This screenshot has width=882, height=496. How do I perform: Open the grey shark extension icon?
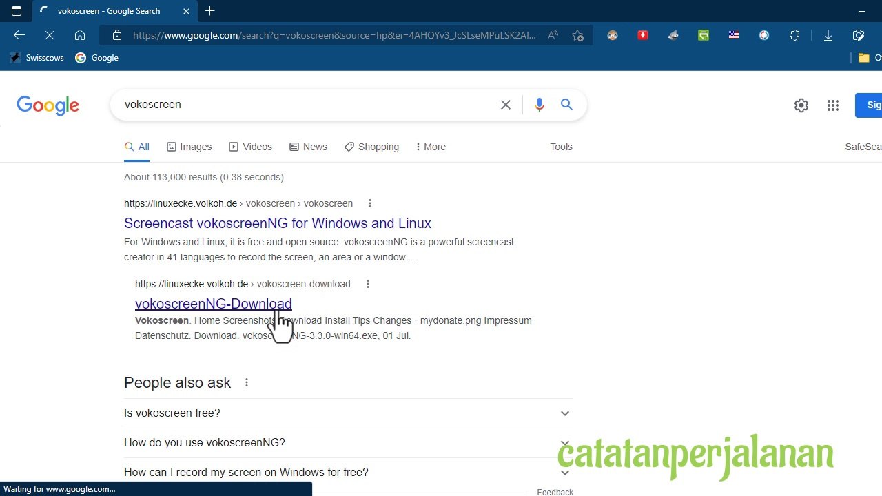coord(673,35)
